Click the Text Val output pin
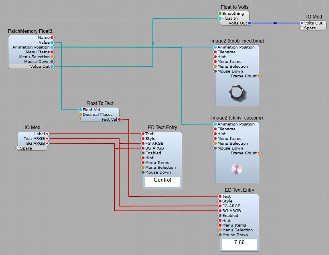Image resolution: width=329 pixels, height=255 pixels. (x=119, y=119)
